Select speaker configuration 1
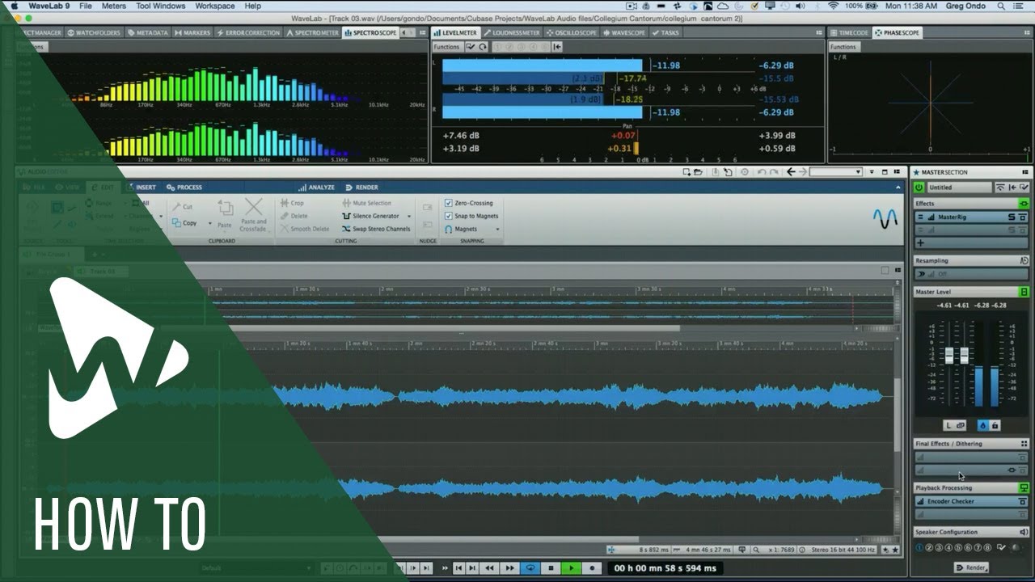This screenshot has width=1035, height=582. (919, 547)
